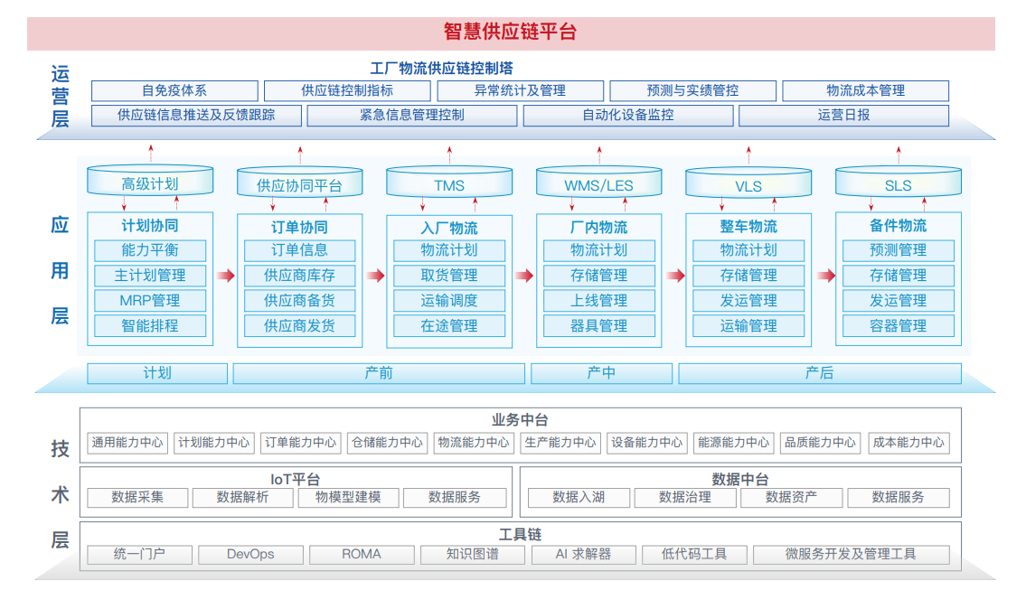This screenshot has height=609, width=1026.
Task: Select 数据服务 under 数据中台
Action: coord(899,498)
